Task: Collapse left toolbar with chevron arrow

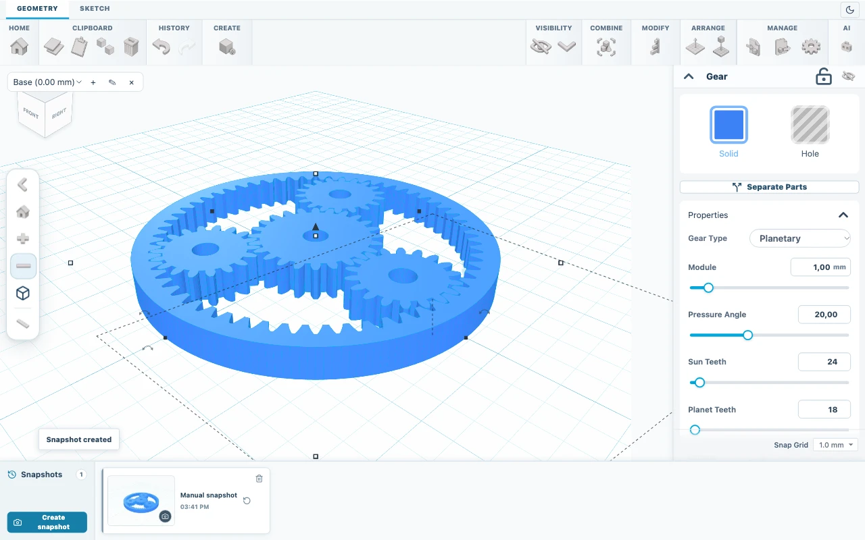Action: 23,184
